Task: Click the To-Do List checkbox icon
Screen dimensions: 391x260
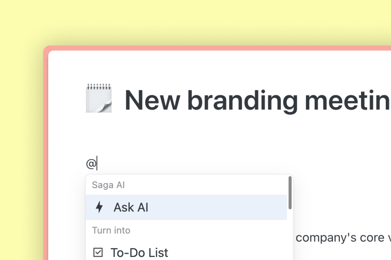Action: [98, 252]
